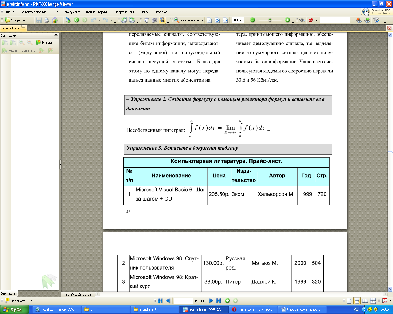This screenshot has width=393, height=314.
Task: Open Увеличение tool dropdown arrow
Action: [202, 20]
